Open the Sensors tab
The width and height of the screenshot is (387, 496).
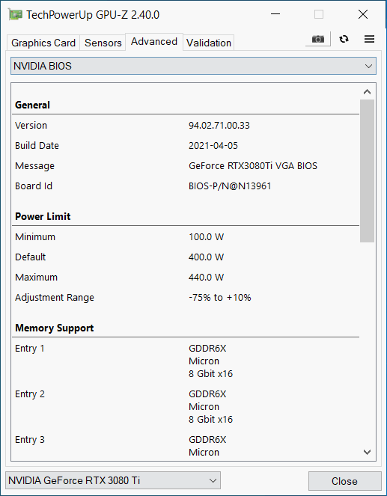[x=103, y=43]
